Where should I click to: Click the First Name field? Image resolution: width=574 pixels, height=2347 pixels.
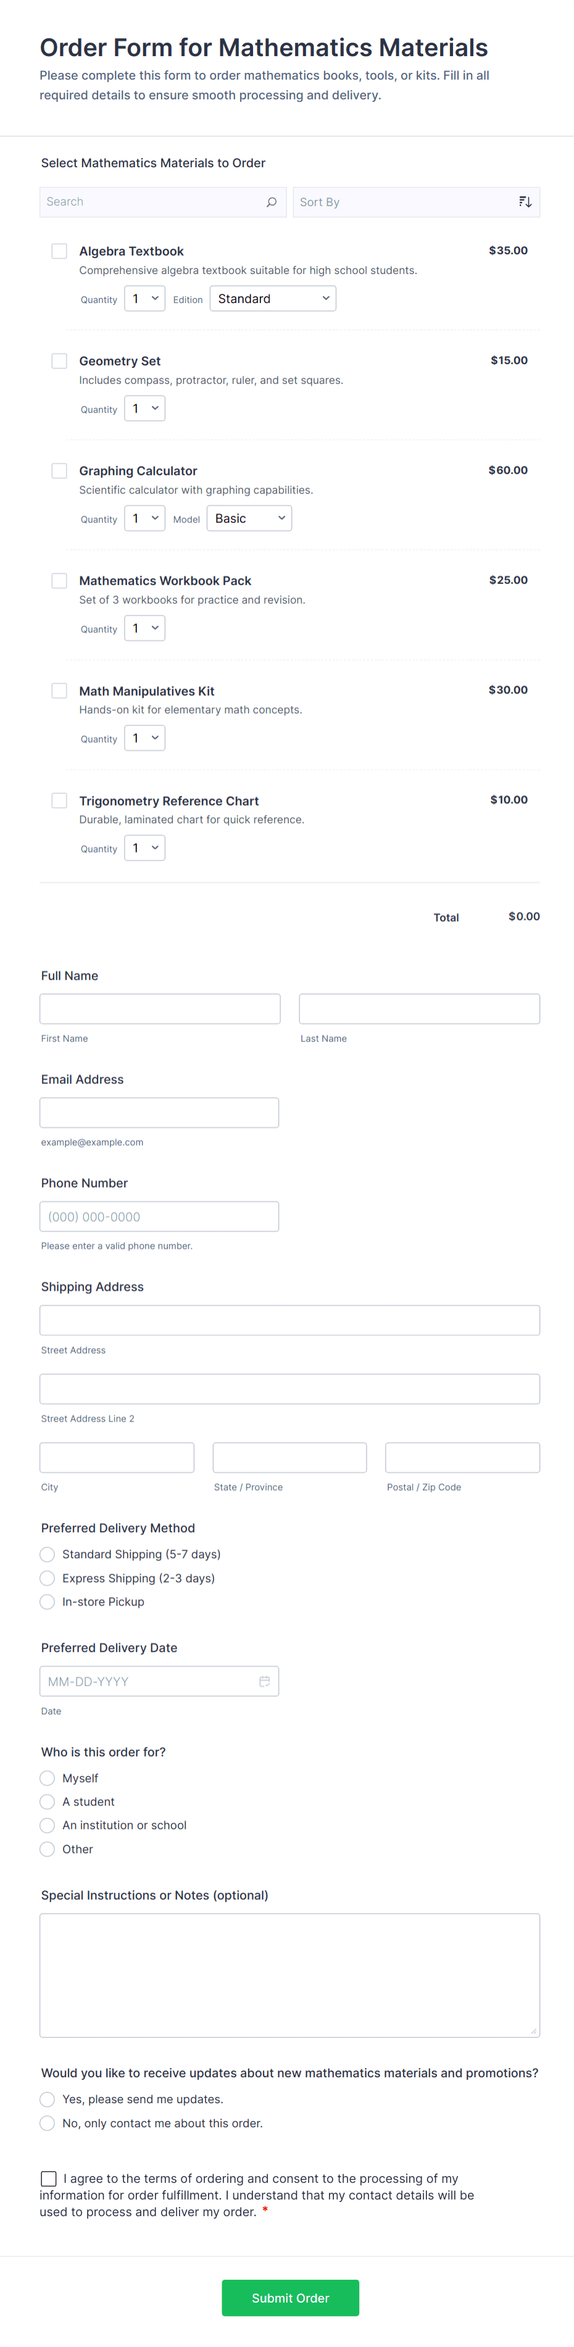tap(159, 1007)
